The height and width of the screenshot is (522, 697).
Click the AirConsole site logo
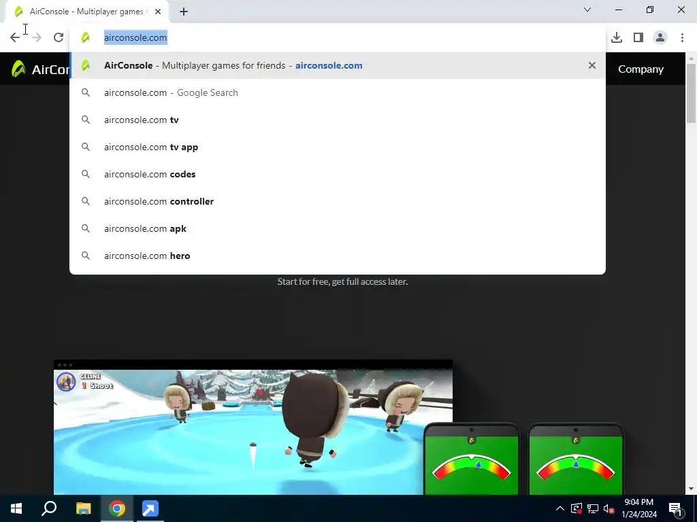[40, 69]
